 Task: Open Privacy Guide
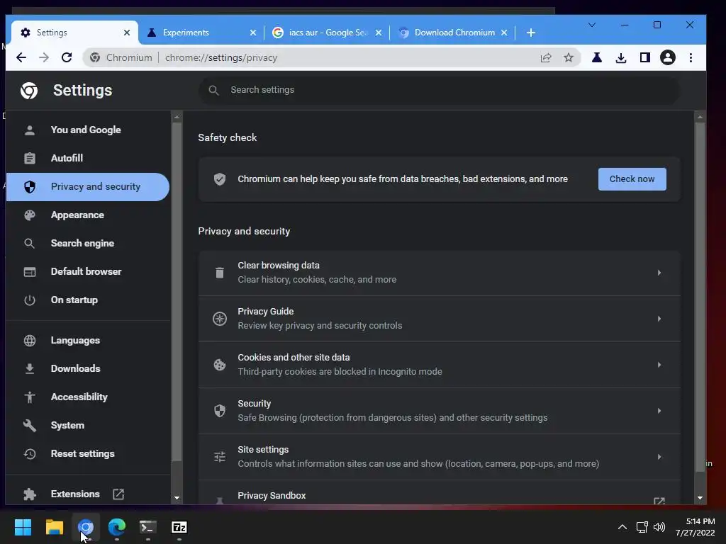click(x=439, y=319)
